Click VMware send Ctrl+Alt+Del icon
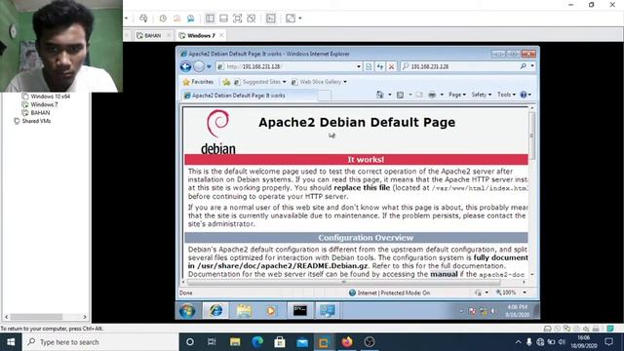Screen dimensions: 624x351 (x=143, y=19)
